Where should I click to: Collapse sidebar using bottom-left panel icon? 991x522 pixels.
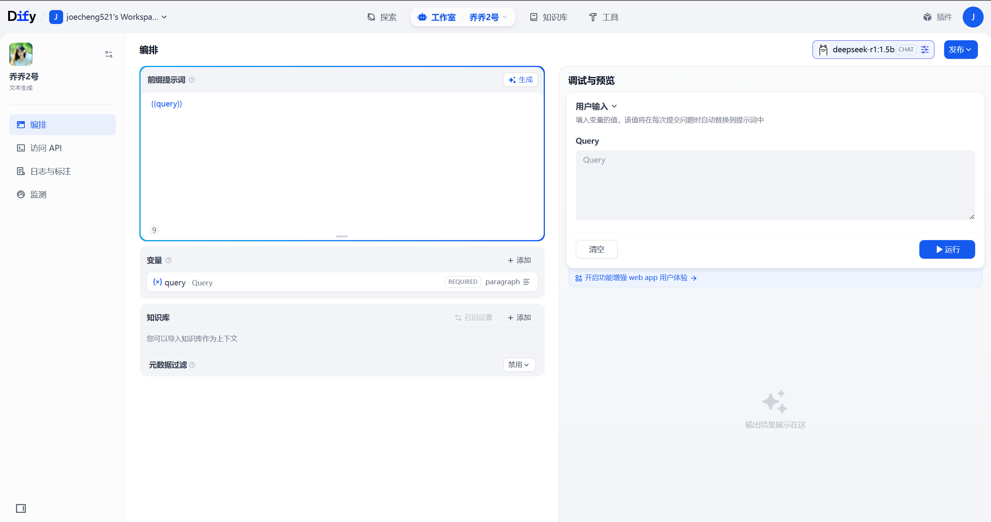click(21, 508)
